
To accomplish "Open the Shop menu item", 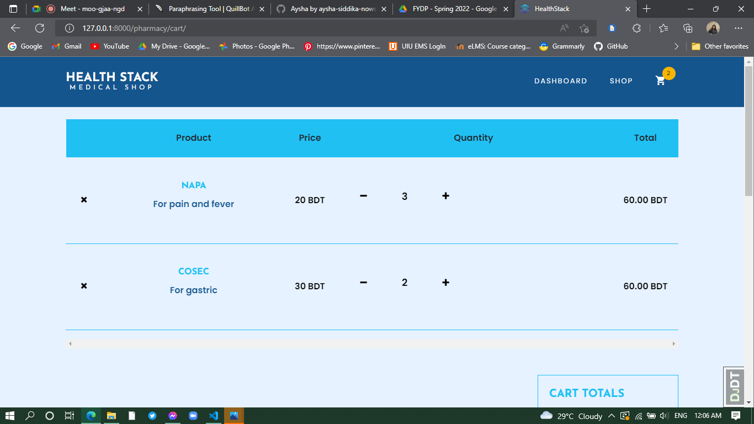I will (x=621, y=81).
